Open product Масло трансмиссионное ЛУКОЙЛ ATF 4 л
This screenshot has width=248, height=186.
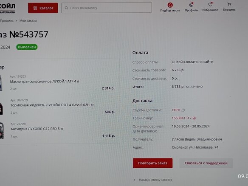(45, 82)
